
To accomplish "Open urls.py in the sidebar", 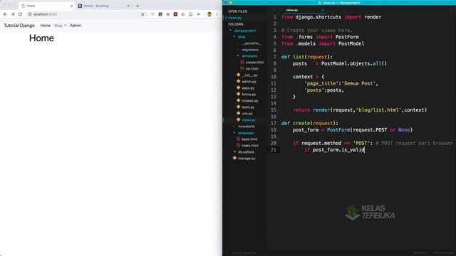I will [247, 114].
